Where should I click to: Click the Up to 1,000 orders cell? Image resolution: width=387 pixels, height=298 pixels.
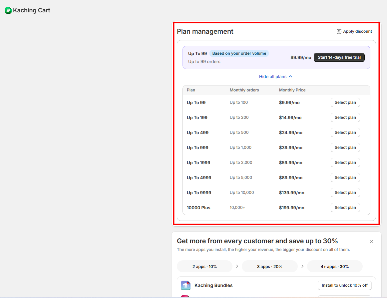(241, 147)
